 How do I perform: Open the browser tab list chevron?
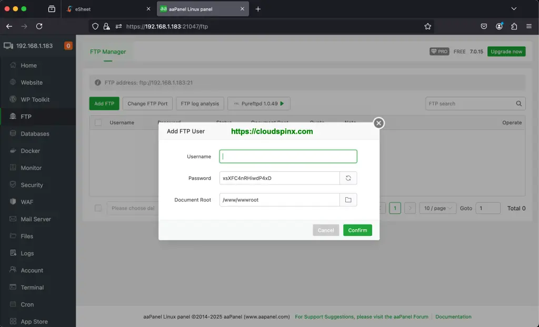coord(514,9)
